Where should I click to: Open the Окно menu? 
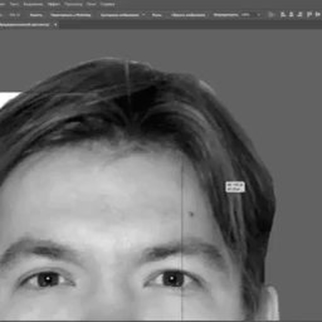[91, 4]
